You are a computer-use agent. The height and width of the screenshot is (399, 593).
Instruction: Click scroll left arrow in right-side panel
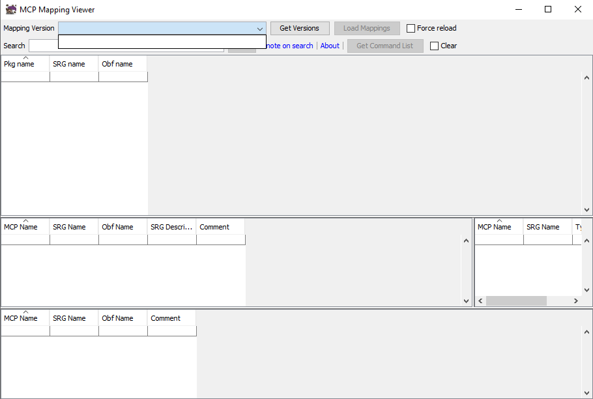[x=480, y=301]
